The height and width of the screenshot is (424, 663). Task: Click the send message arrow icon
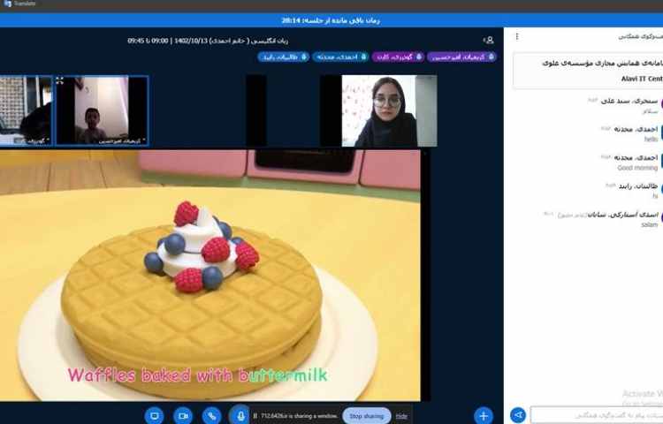click(518, 415)
